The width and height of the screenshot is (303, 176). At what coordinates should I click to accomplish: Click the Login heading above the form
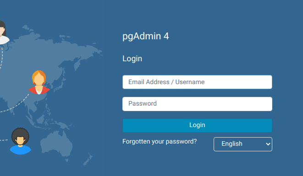[x=132, y=59]
